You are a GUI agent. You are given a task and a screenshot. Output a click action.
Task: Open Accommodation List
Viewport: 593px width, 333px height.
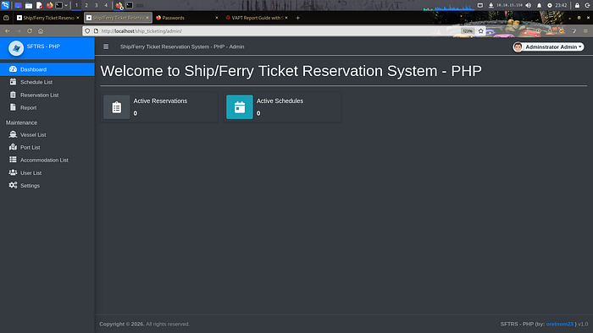point(47,160)
